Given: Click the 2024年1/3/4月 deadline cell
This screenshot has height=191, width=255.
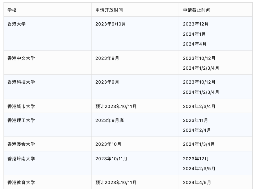Looking at the screenshot, I should (x=199, y=144).
